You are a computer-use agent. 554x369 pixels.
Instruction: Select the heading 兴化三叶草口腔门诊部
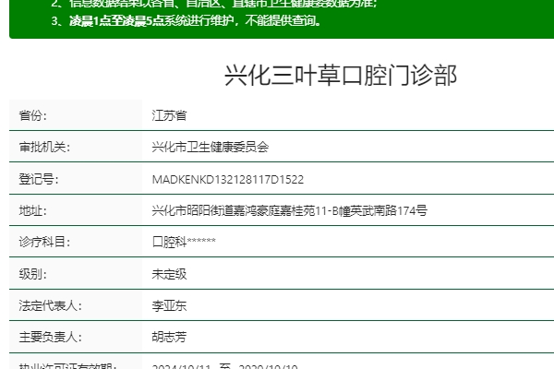[341, 76]
